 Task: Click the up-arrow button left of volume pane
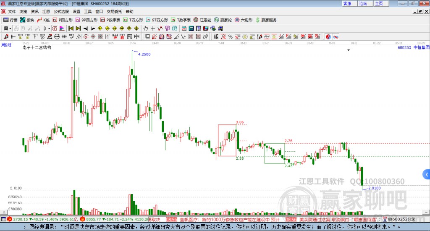4,212
